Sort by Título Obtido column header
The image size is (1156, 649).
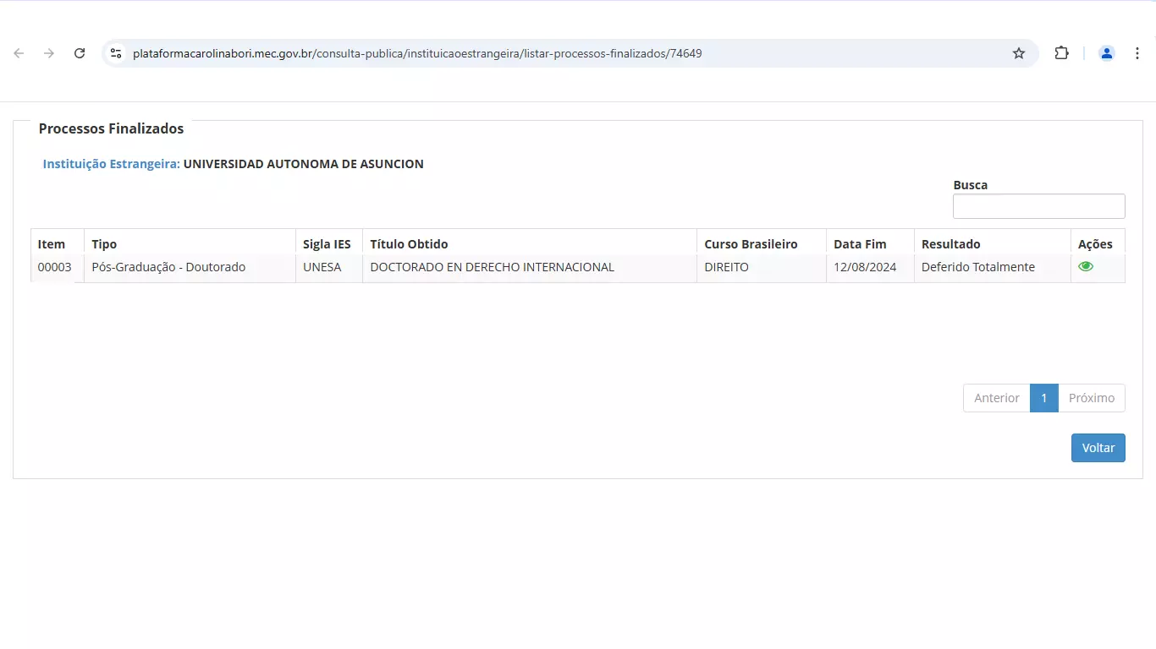coord(530,243)
